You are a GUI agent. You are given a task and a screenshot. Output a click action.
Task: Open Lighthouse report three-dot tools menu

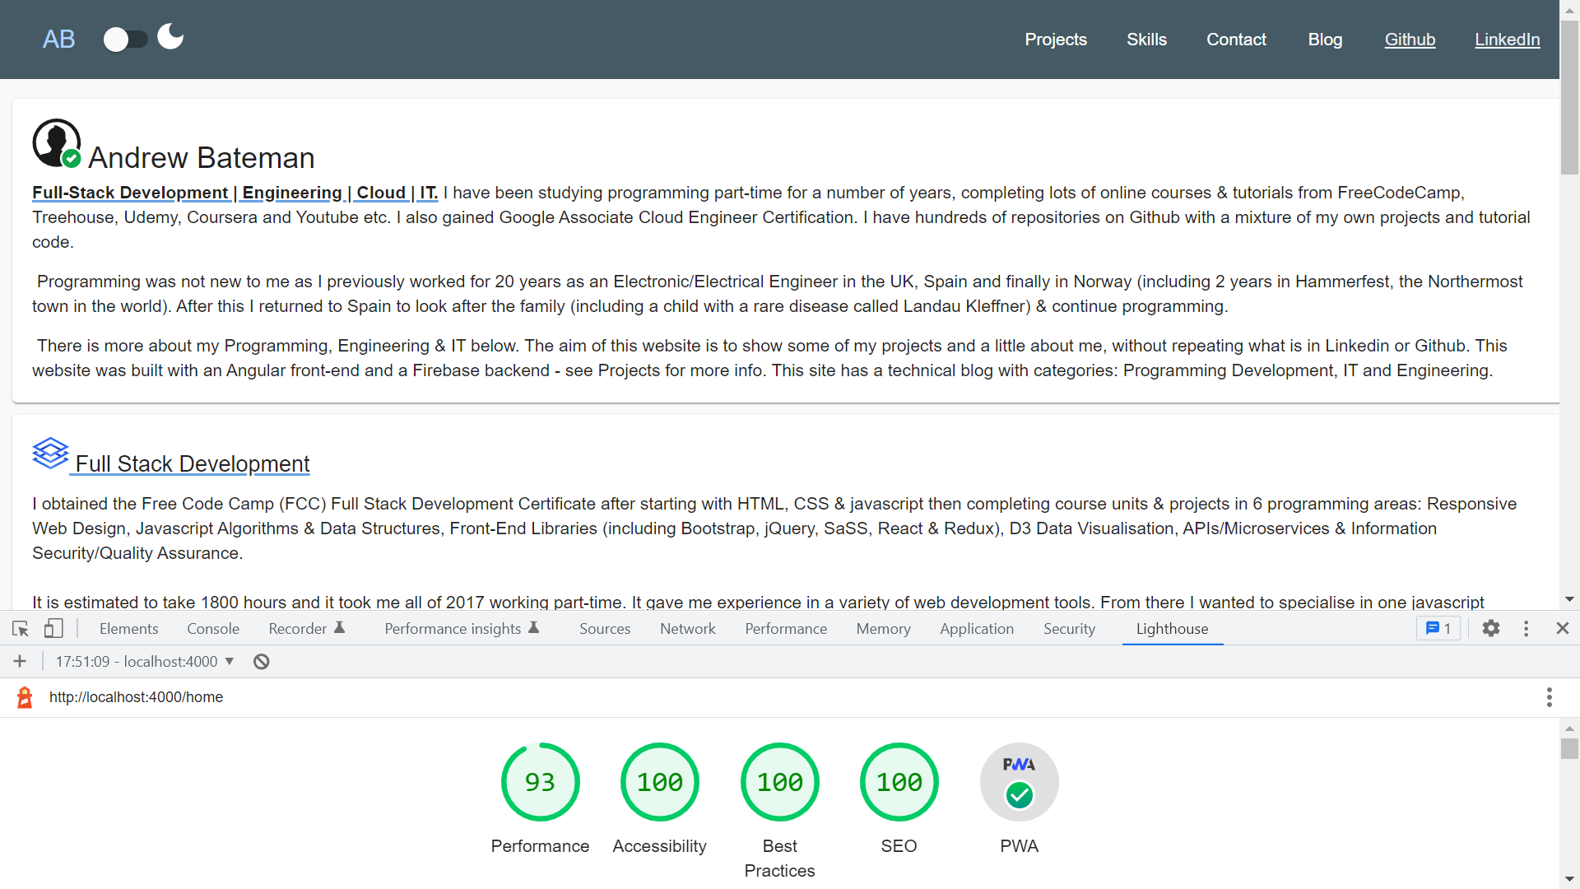1549,697
